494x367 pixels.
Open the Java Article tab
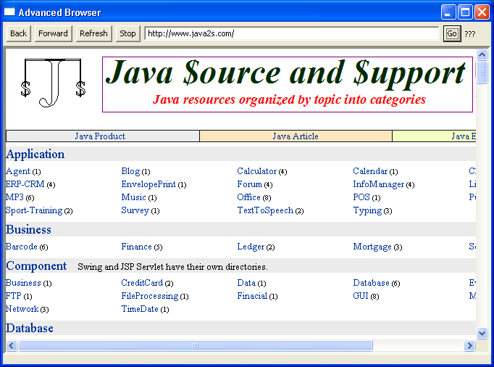point(296,136)
